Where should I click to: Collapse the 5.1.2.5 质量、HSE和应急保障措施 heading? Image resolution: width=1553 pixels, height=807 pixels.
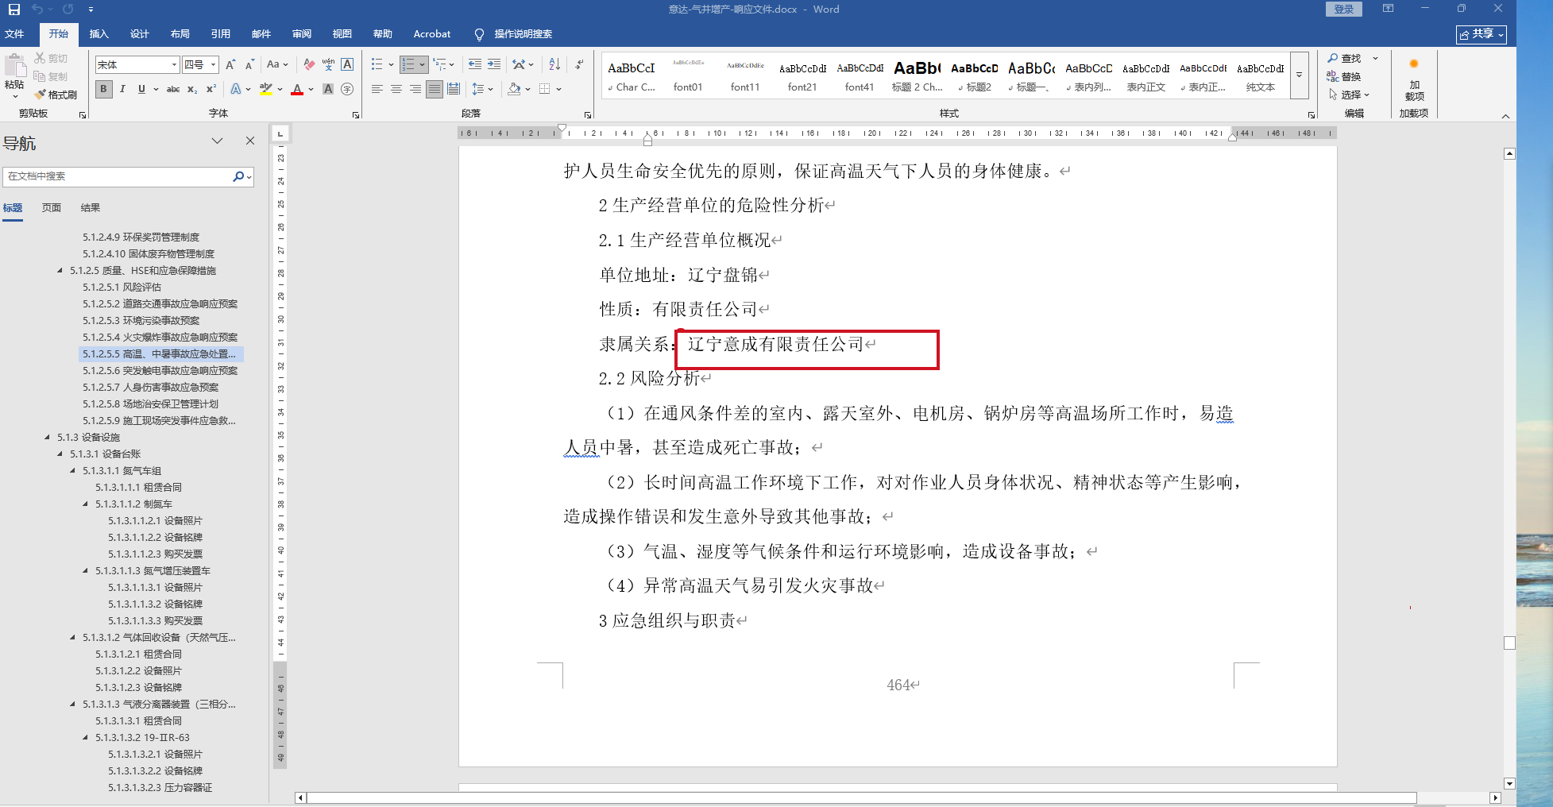point(60,271)
